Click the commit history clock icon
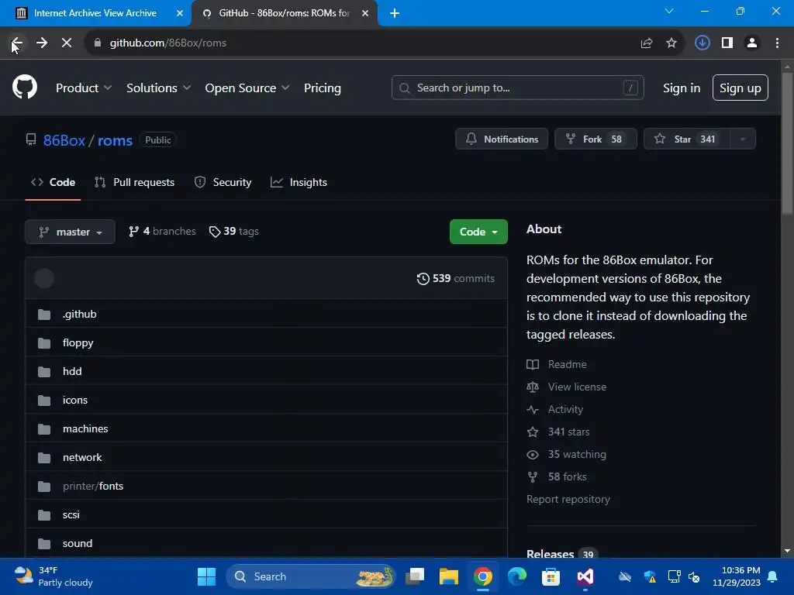Screen dimensions: 794x595 click(423, 279)
